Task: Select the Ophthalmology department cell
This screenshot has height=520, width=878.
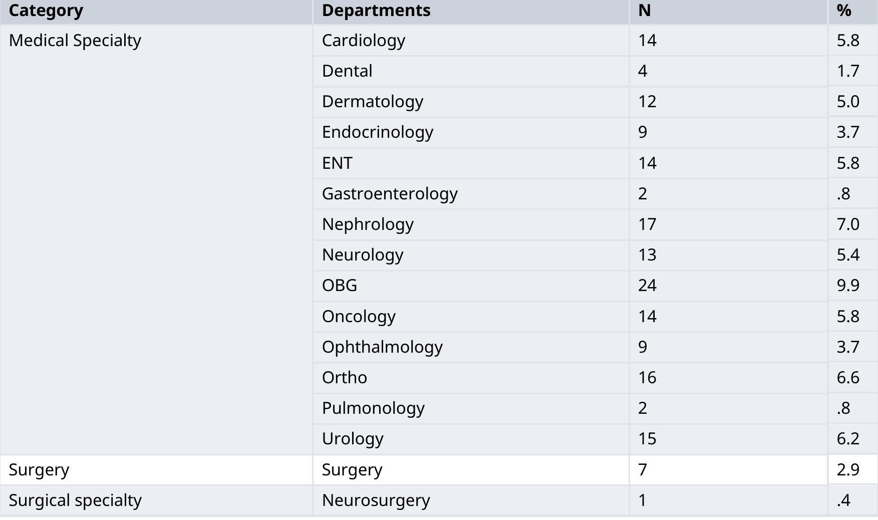Action: click(382, 347)
